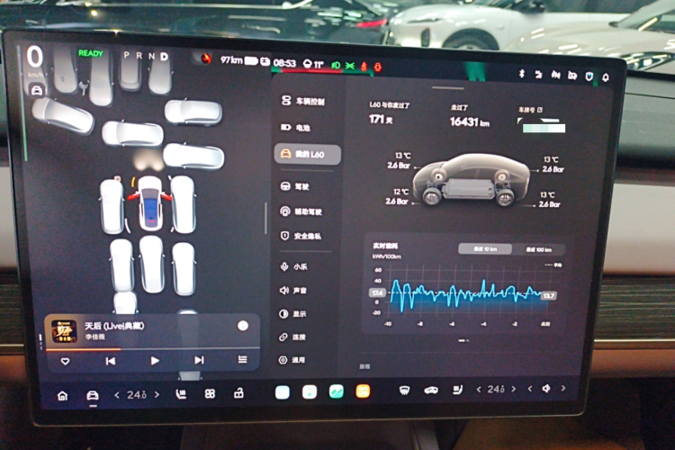Viewport: 675px width, 450px height.
Task: Tap the album art thumbnail
Action: 64,330
